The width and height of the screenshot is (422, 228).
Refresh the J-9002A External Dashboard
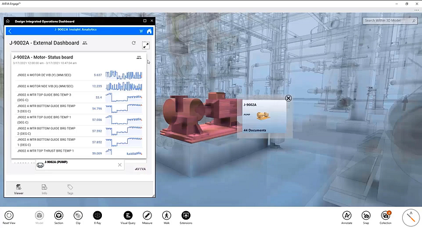[133, 43]
